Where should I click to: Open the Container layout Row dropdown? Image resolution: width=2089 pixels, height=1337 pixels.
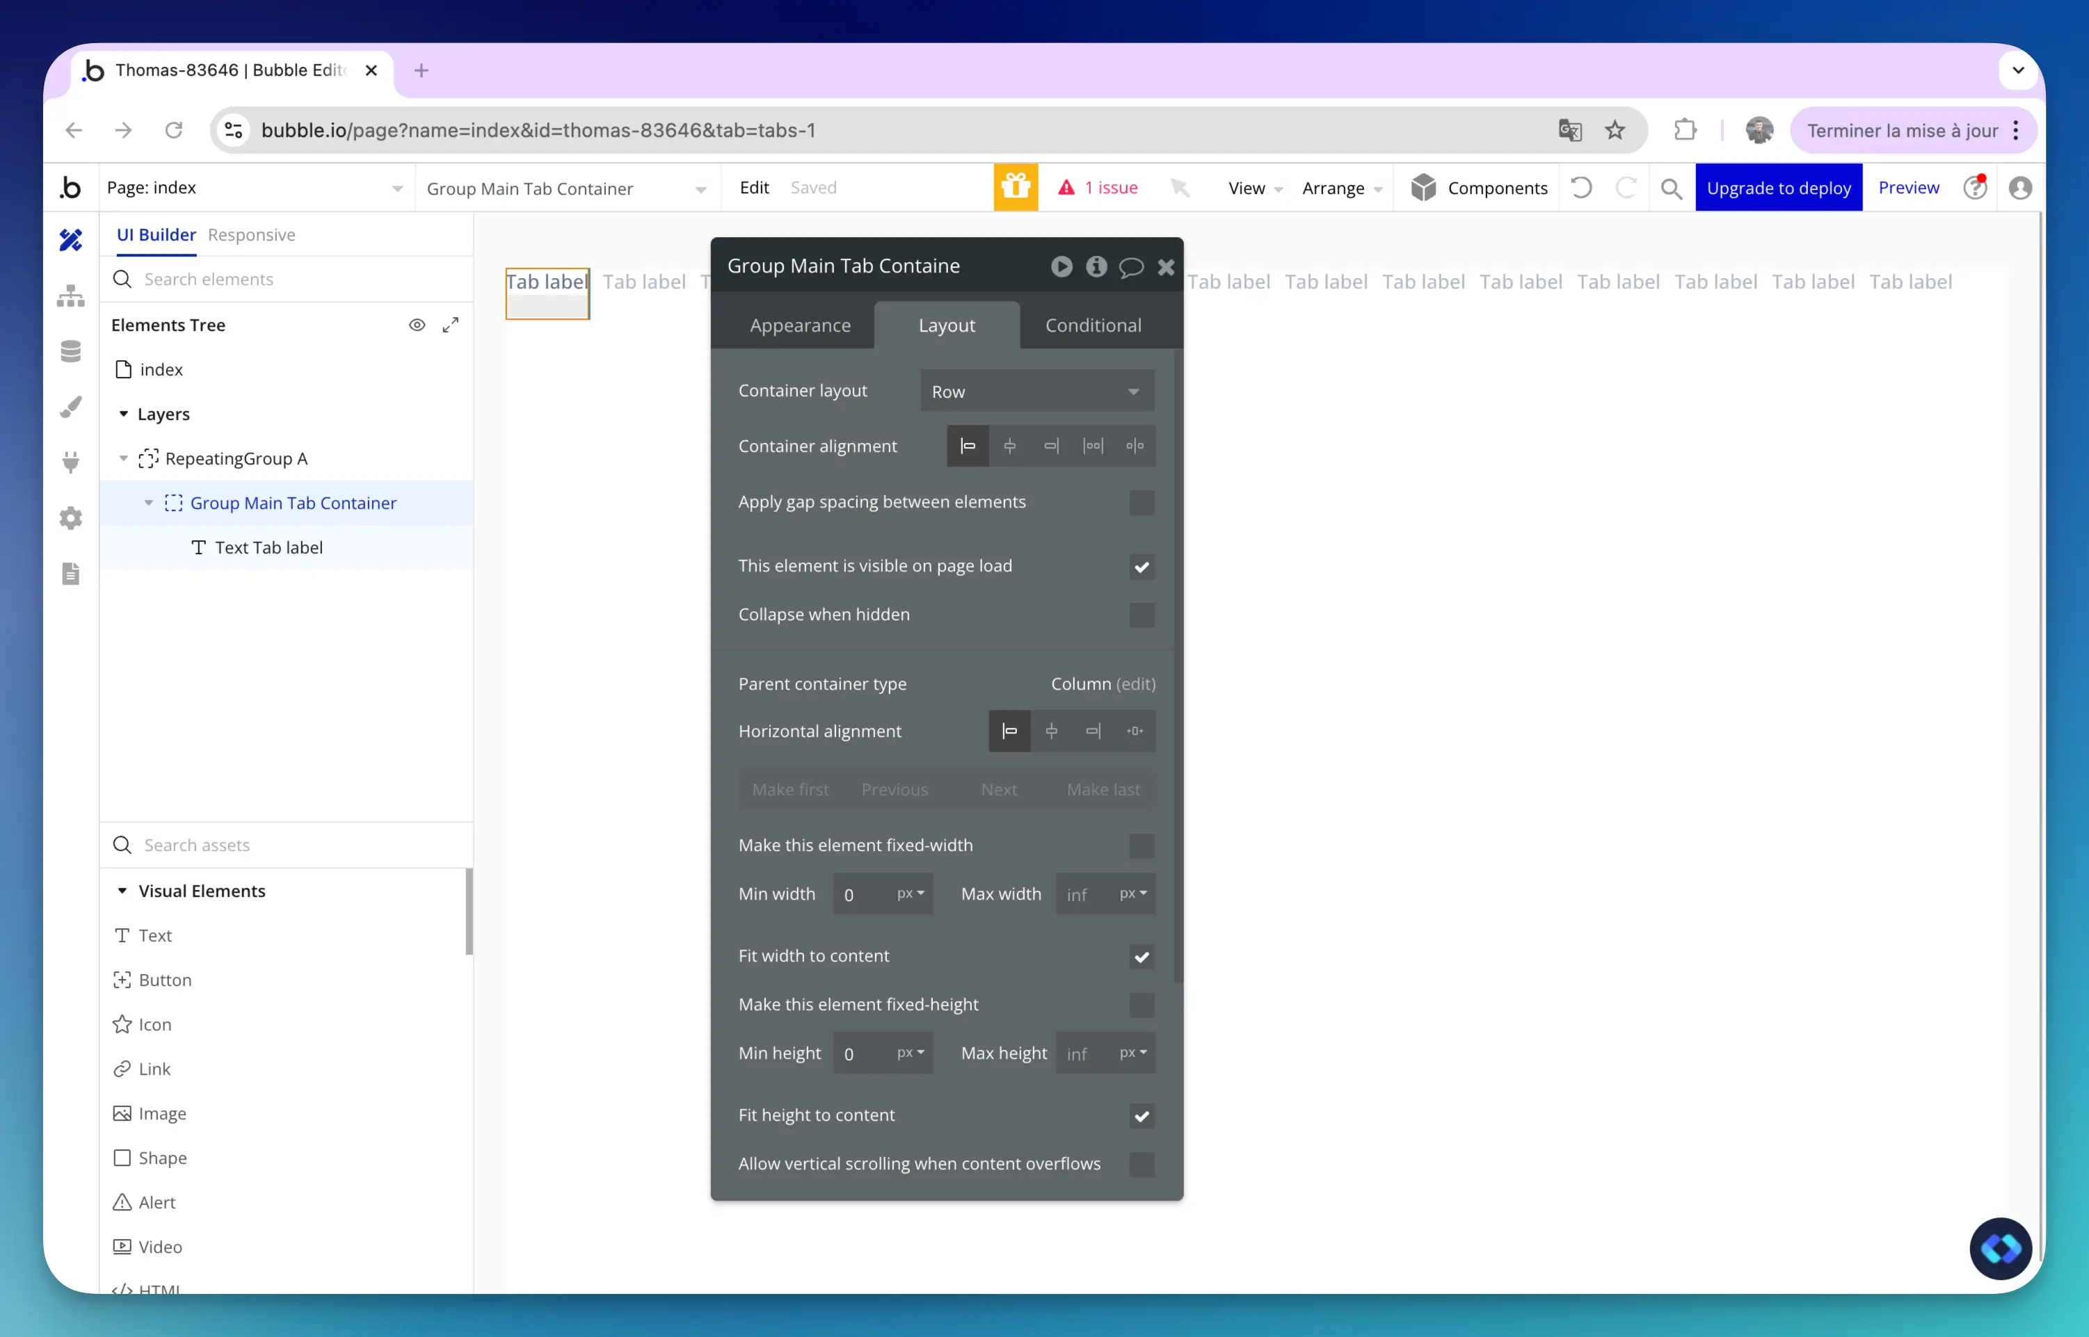coord(1037,391)
